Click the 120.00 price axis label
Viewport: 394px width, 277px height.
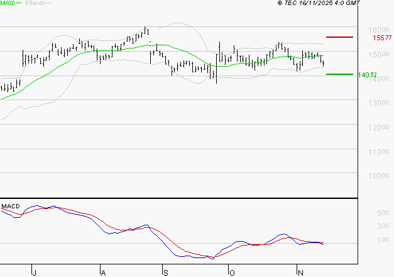point(379,127)
